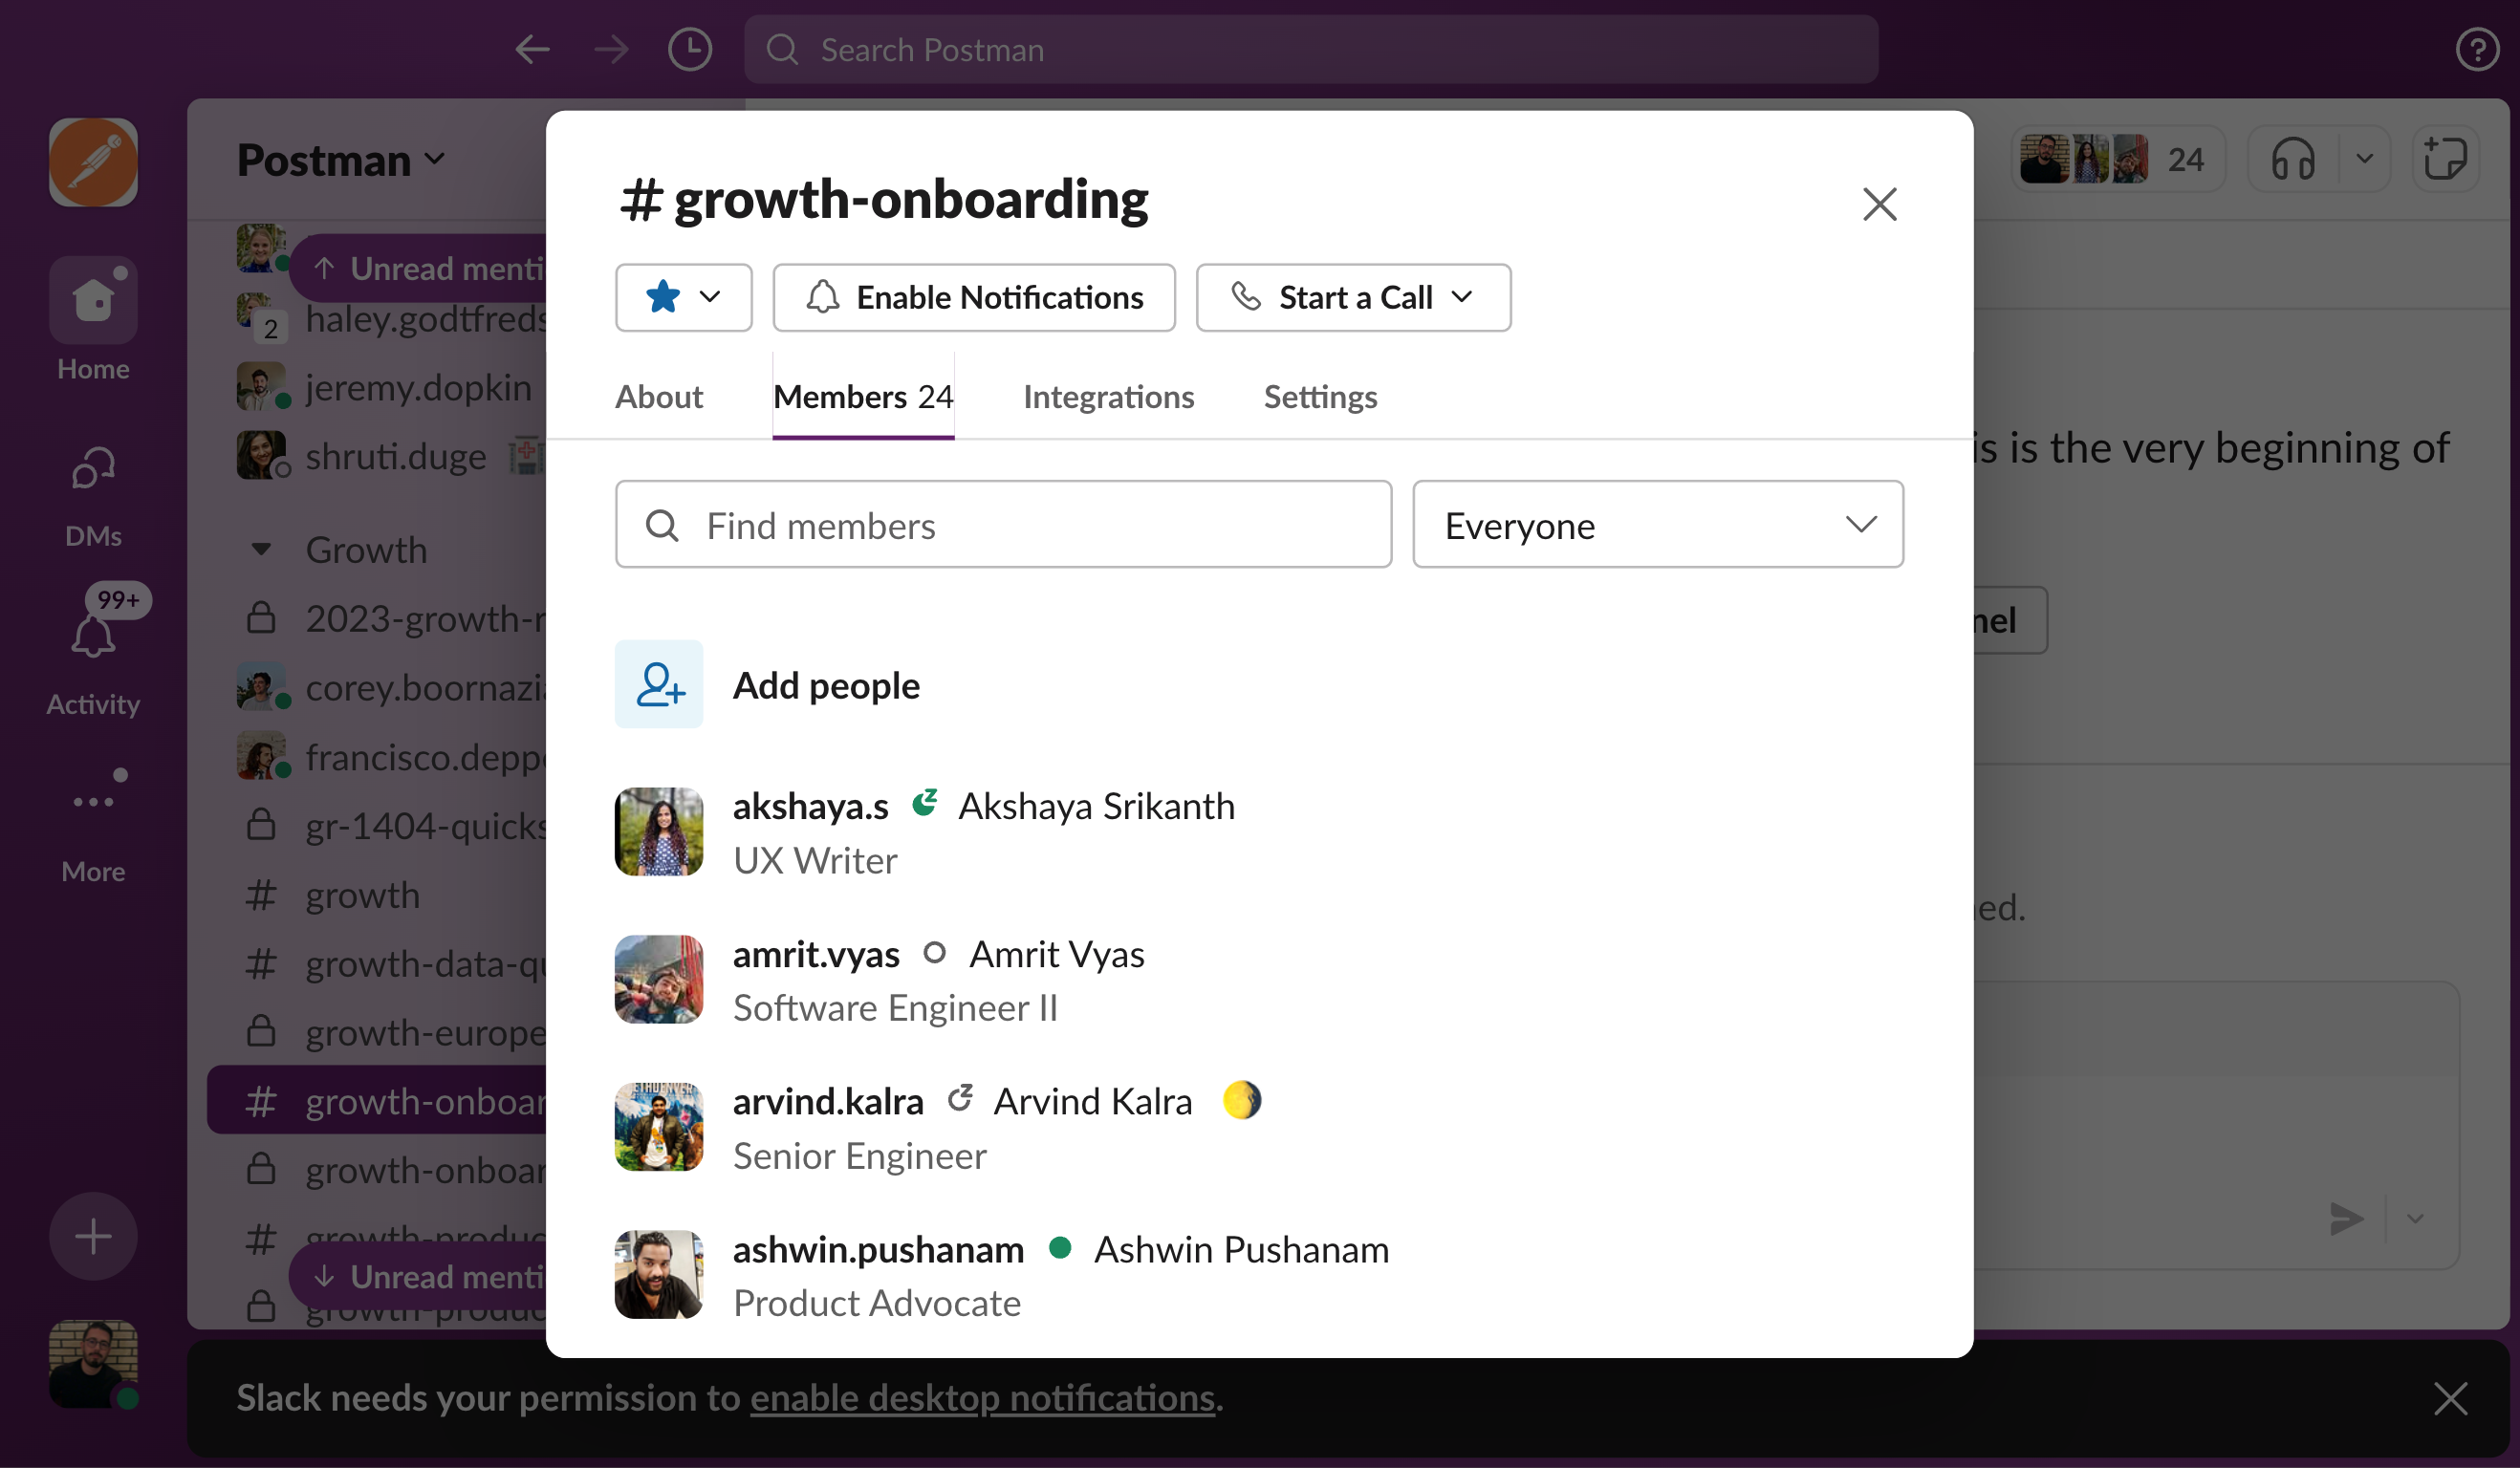Switch to the Integrations tab

point(1108,397)
